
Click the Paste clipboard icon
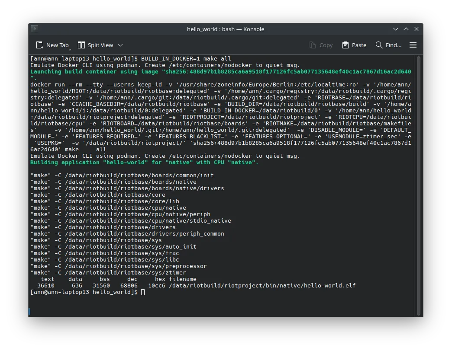tap(345, 45)
